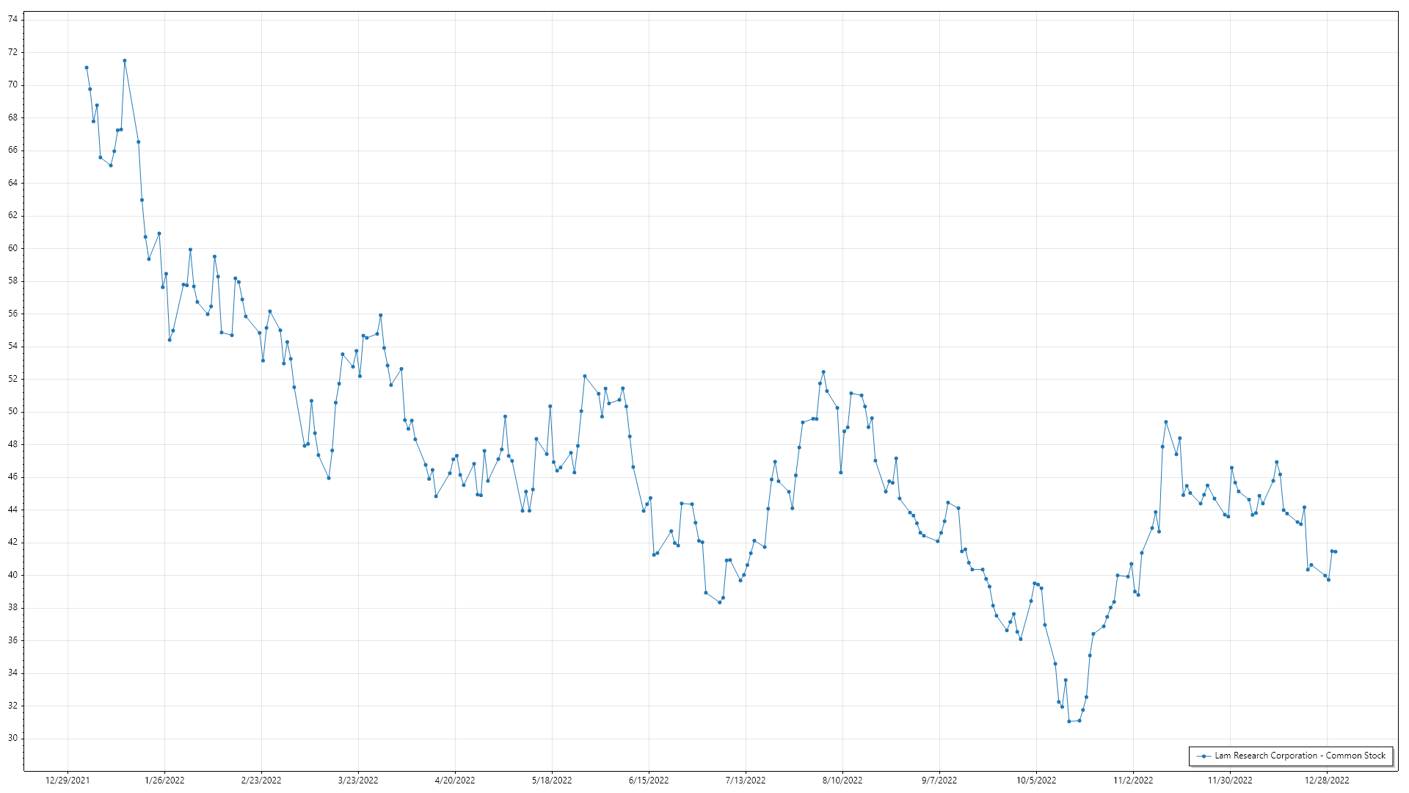The height and width of the screenshot is (793, 1409).
Task: Click the 8/10/2022 x-axis date label
Action: tap(842, 781)
